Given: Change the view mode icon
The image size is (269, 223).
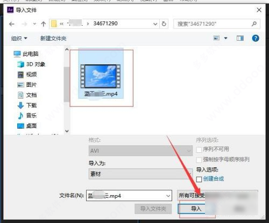Looking at the screenshot, I should tap(216, 38).
